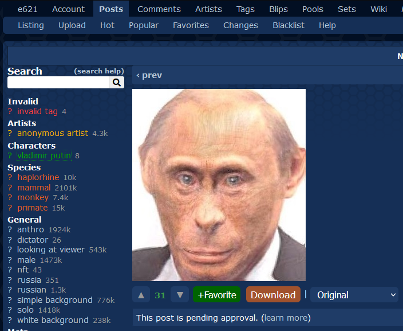The height and width of the screenshot is (331, 403).
Task: Click the +Favorite button
Action: click(216, 294)
